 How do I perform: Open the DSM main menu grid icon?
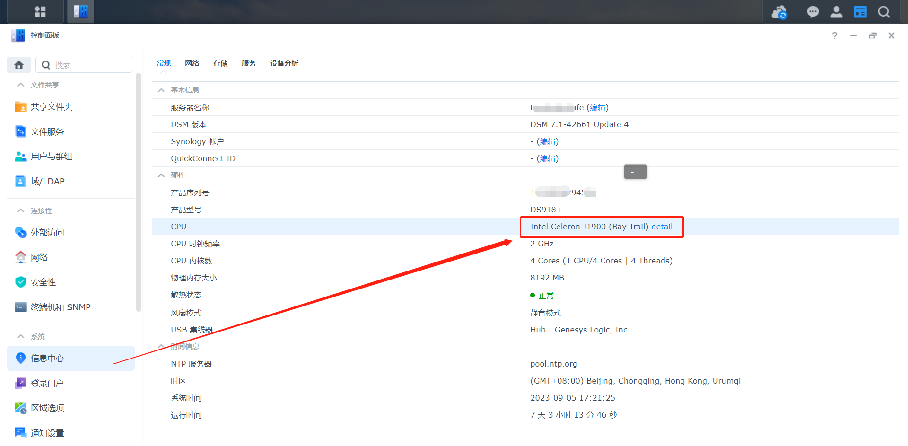(40, 12)
